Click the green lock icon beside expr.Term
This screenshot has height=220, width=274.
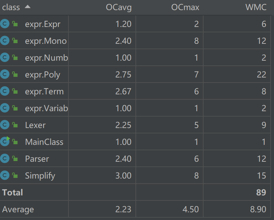click(15, 91)
